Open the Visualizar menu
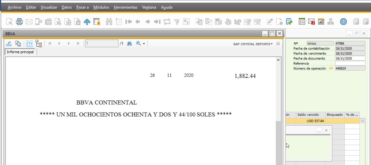The width and height of the screenshot is (371, 165). point(49,7)
